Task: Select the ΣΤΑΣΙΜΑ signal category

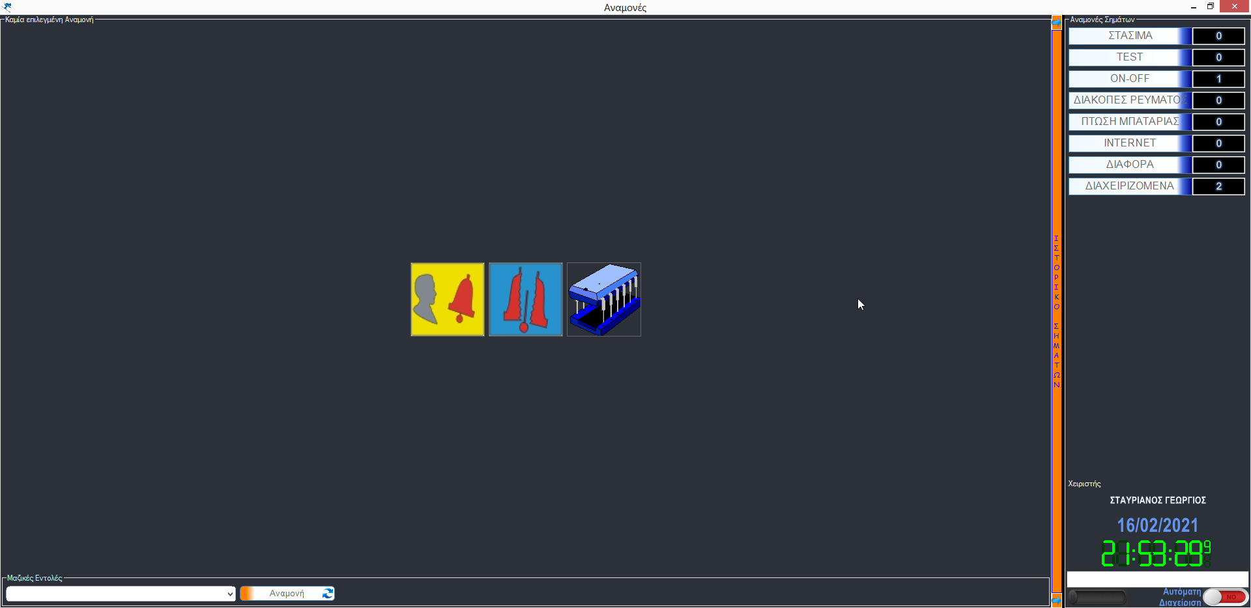Action: (1130, 36)
